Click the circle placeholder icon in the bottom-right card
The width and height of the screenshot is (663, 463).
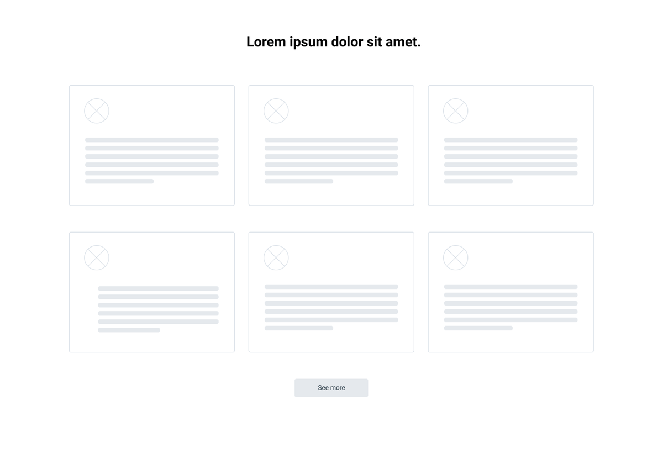tap(456, 258)
